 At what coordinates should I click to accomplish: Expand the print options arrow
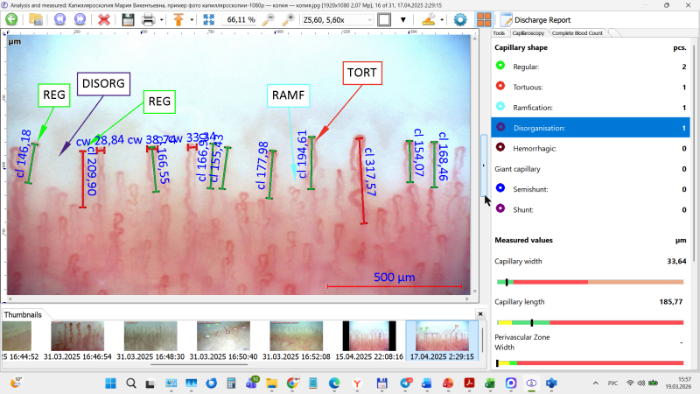[161, 20]
